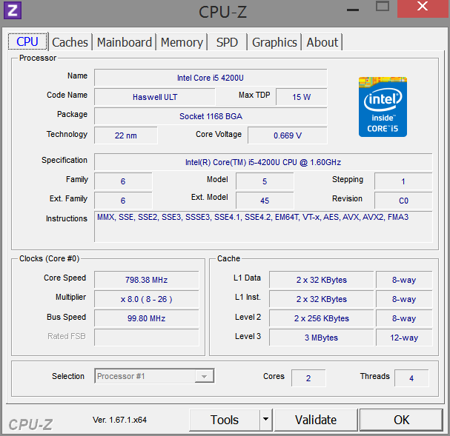
Task: Click the Instructions list starting with MMX
Action: 263,227
